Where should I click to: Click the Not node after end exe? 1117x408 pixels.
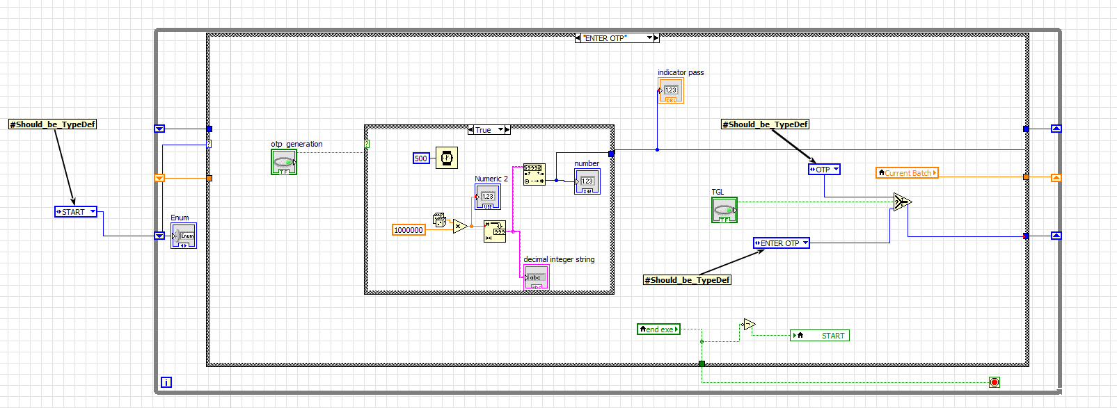[749, 325]
